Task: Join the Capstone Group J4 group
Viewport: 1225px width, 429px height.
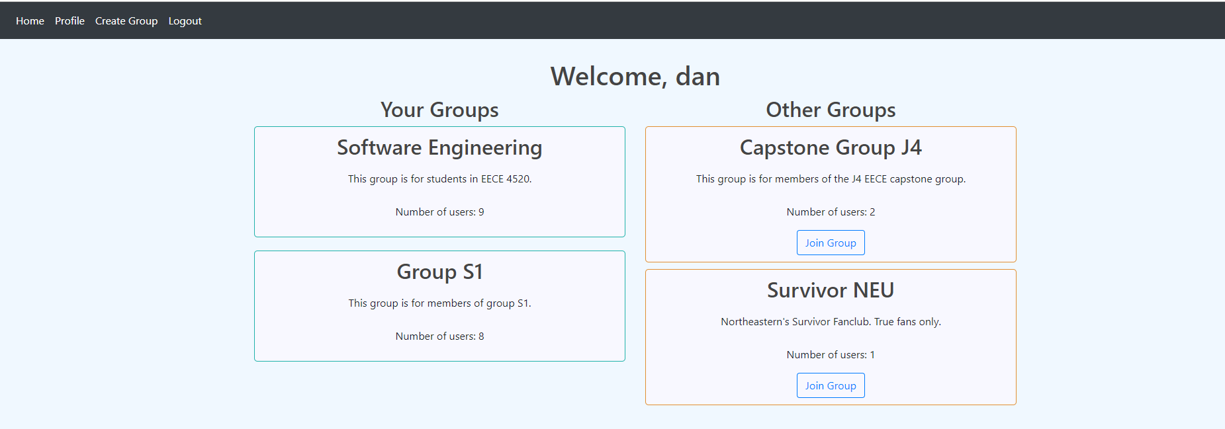Action: [831, 243]
